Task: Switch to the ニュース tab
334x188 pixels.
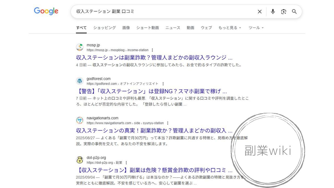Action: [173, 28]
